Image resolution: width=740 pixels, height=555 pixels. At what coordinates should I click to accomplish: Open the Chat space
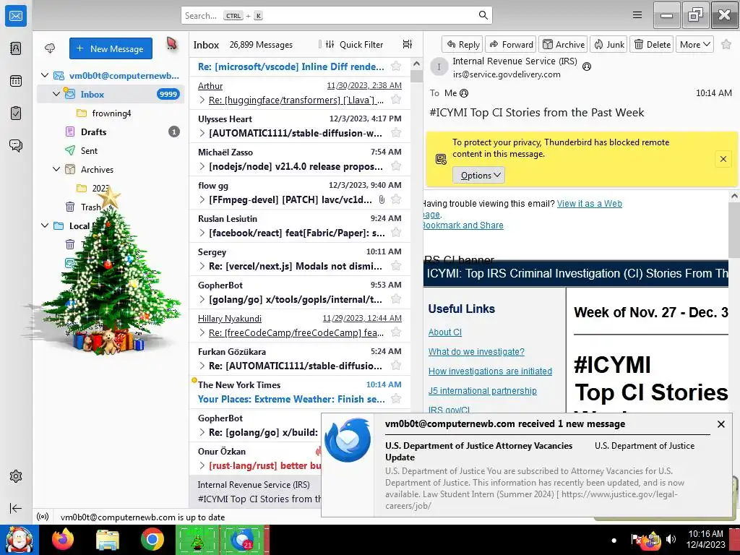[16, 145]
